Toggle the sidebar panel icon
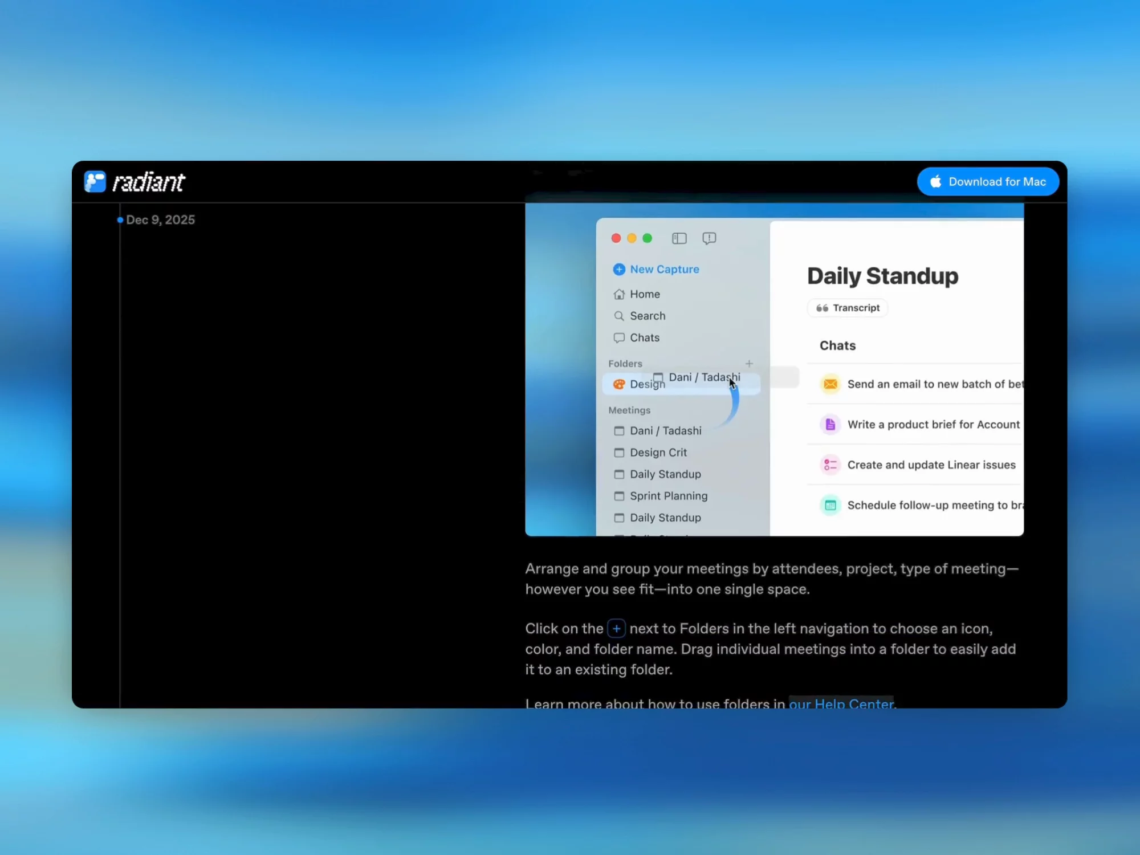 tap(679, 238)
